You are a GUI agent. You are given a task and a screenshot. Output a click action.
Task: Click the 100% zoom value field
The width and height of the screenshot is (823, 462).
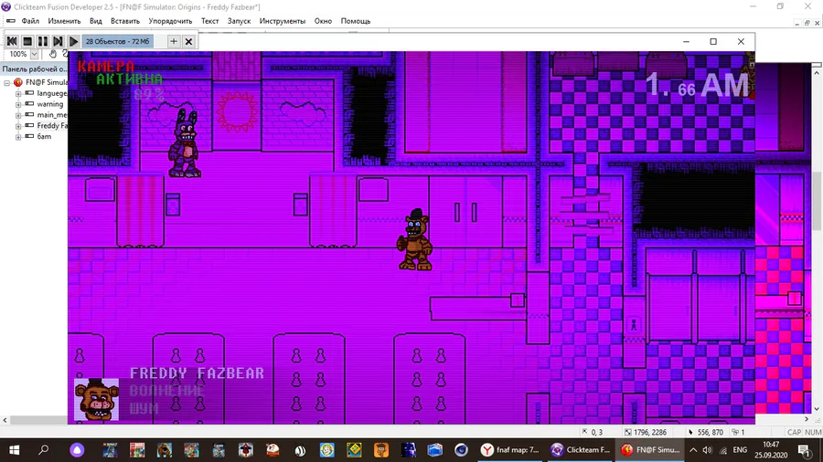[x=18, y=54]
